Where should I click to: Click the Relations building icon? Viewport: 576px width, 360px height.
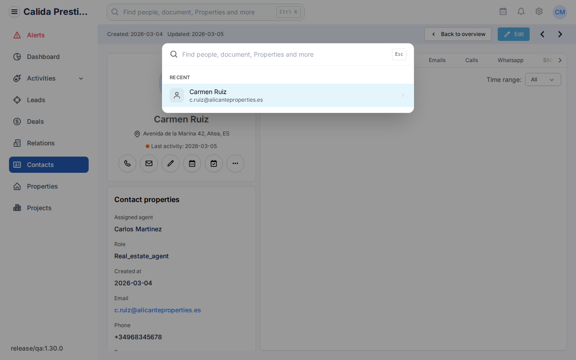[17, 143]
